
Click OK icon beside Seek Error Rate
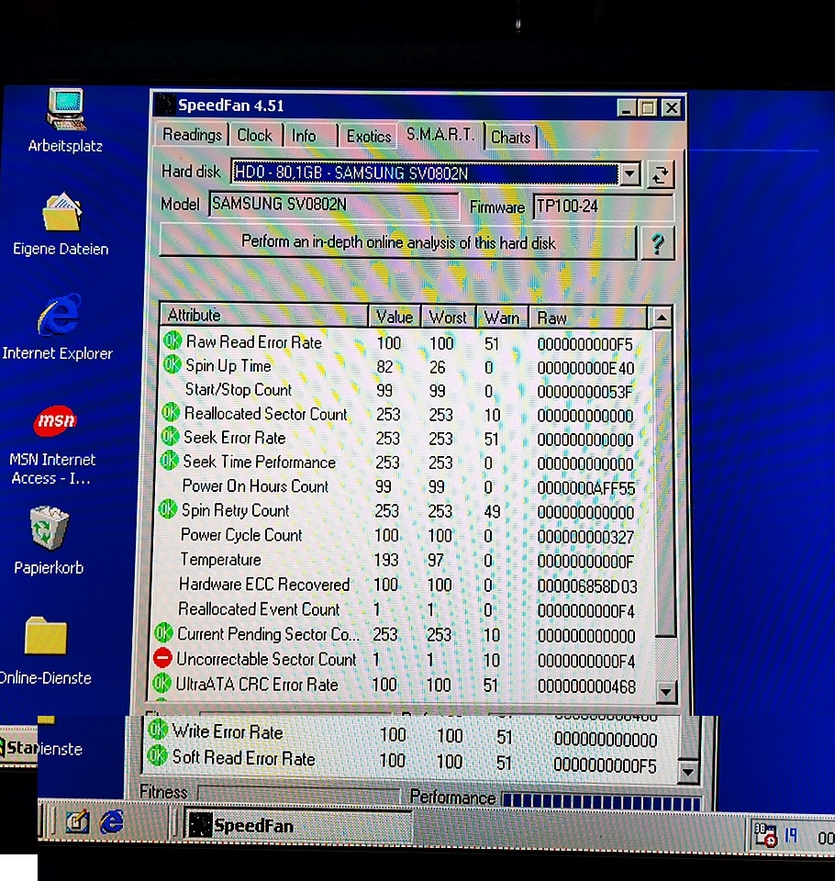[170, 437]
